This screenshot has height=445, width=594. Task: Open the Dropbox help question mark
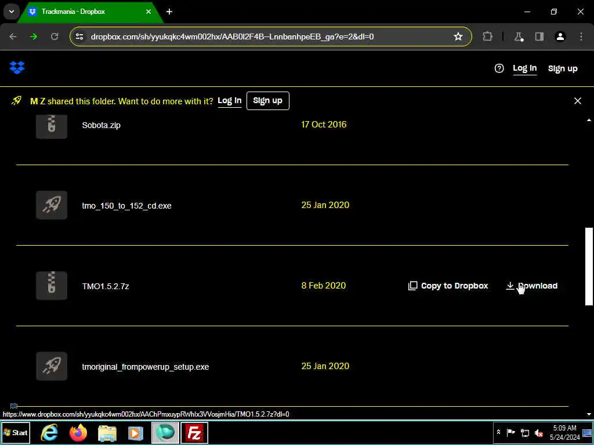click(499, 68)
